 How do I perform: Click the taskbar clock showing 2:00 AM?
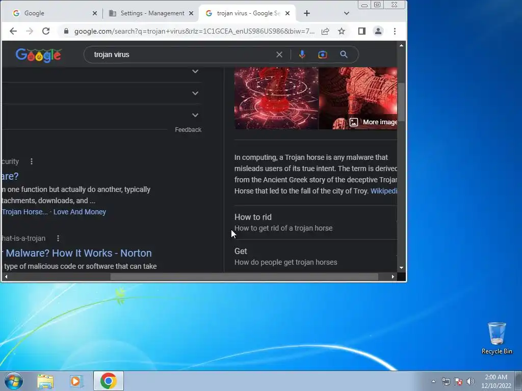[x=496, y=381]
